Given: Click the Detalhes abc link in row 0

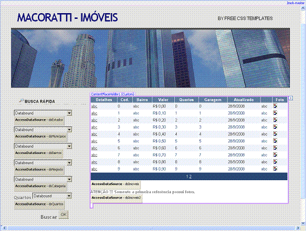Looking at the screenshot, I should coord(94,106).
